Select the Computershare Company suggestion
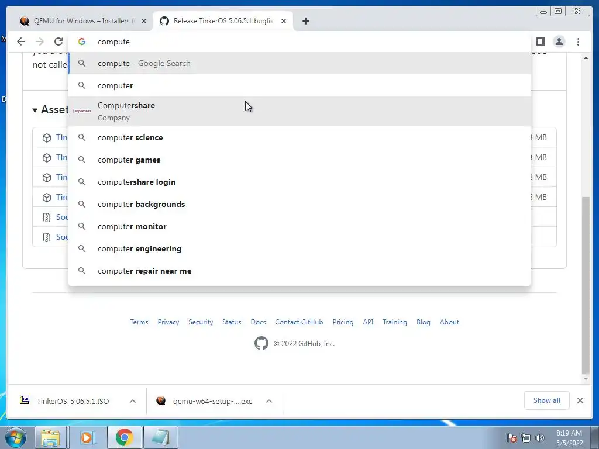This screenshot has height=449, width=599. [300, 112]
